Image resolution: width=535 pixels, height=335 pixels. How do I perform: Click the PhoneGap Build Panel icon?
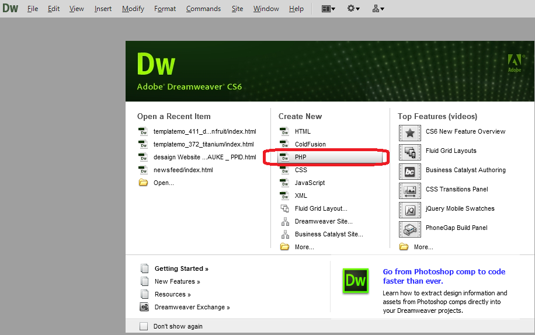(x=410, y=229)
